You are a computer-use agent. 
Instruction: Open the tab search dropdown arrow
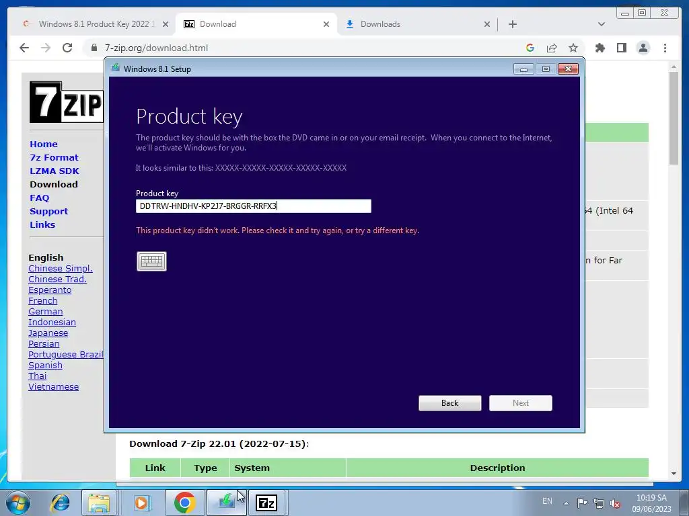(x=602, y=24)
